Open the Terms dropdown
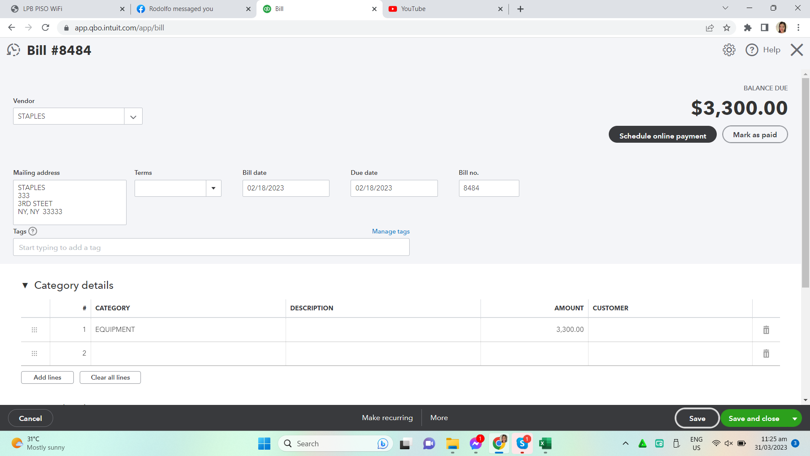 [213, 188]
